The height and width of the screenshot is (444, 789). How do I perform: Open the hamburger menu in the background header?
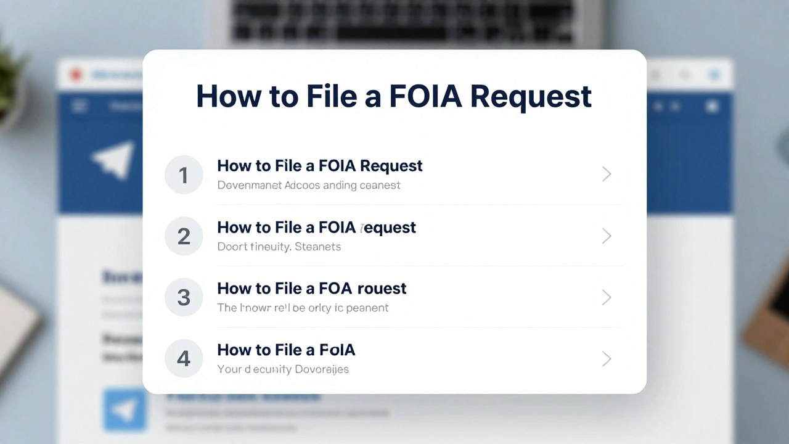pyautogui.click(x=80, y=106)
